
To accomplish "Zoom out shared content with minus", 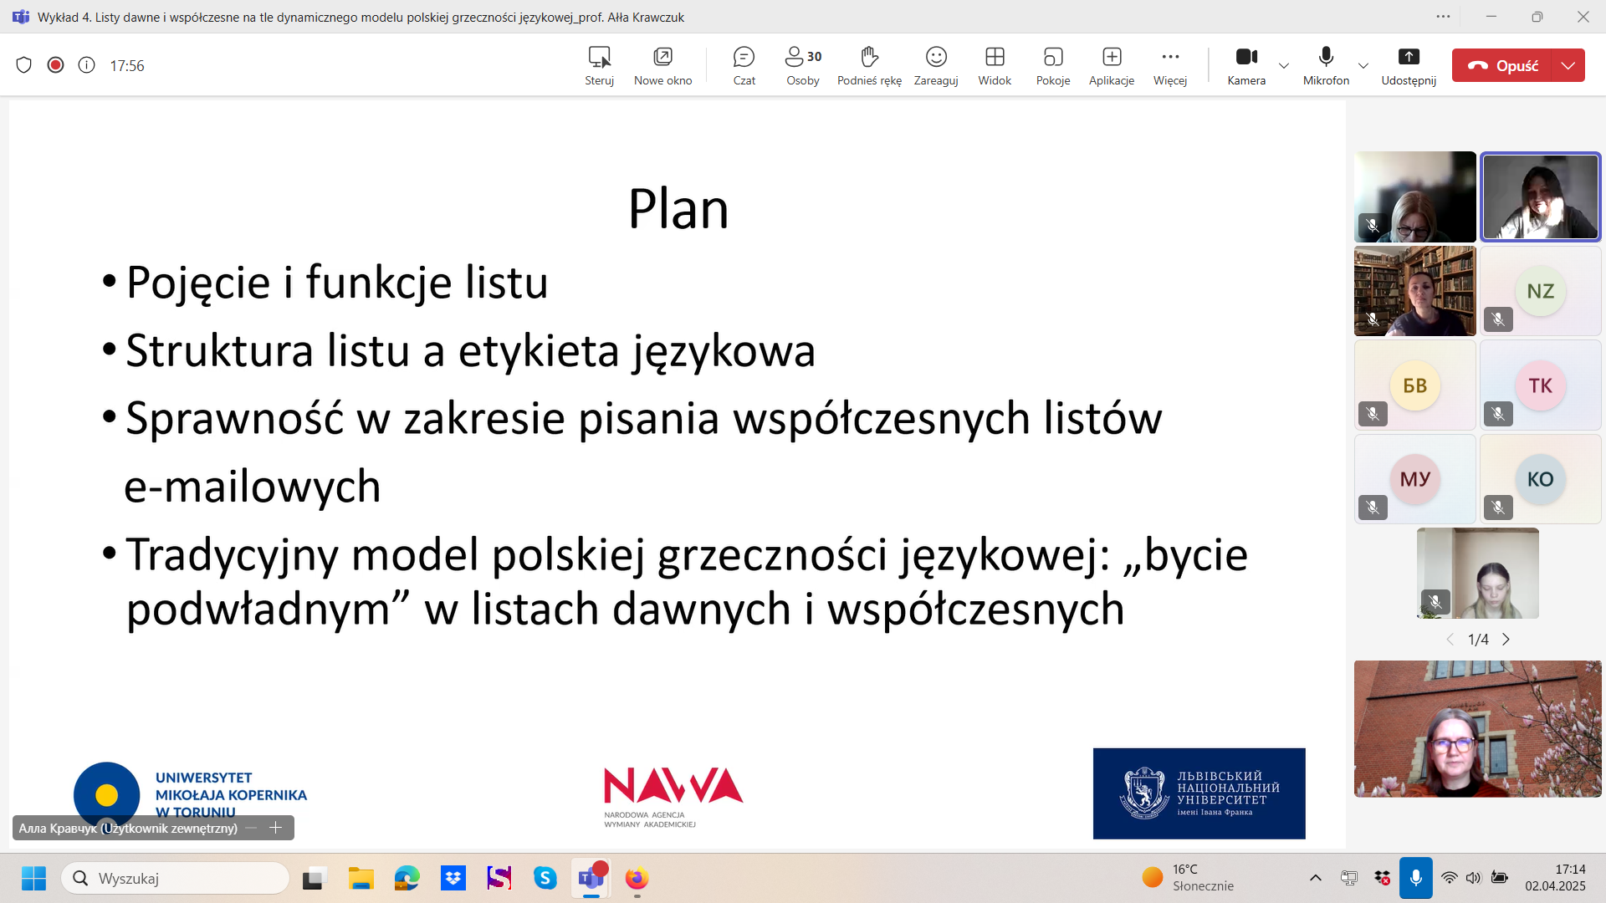I will point(251,828).
